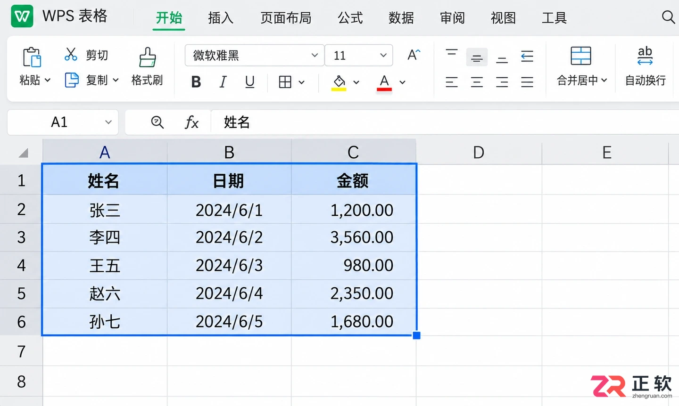Select the 数据 tab
This screenshot has width=679, height=406.
401,18
